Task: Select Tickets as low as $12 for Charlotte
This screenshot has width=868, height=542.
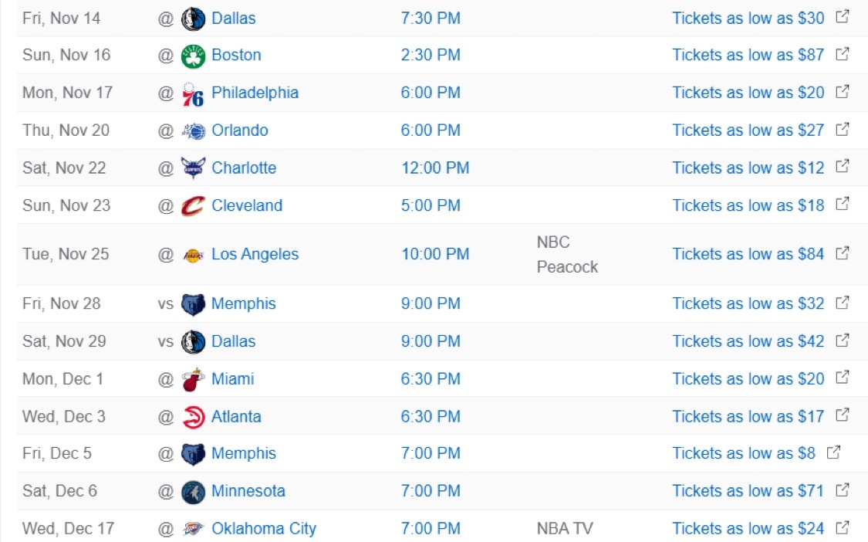Action: coord(748,168)
